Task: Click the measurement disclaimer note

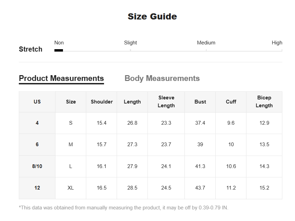Action: (x=124, y=208)
